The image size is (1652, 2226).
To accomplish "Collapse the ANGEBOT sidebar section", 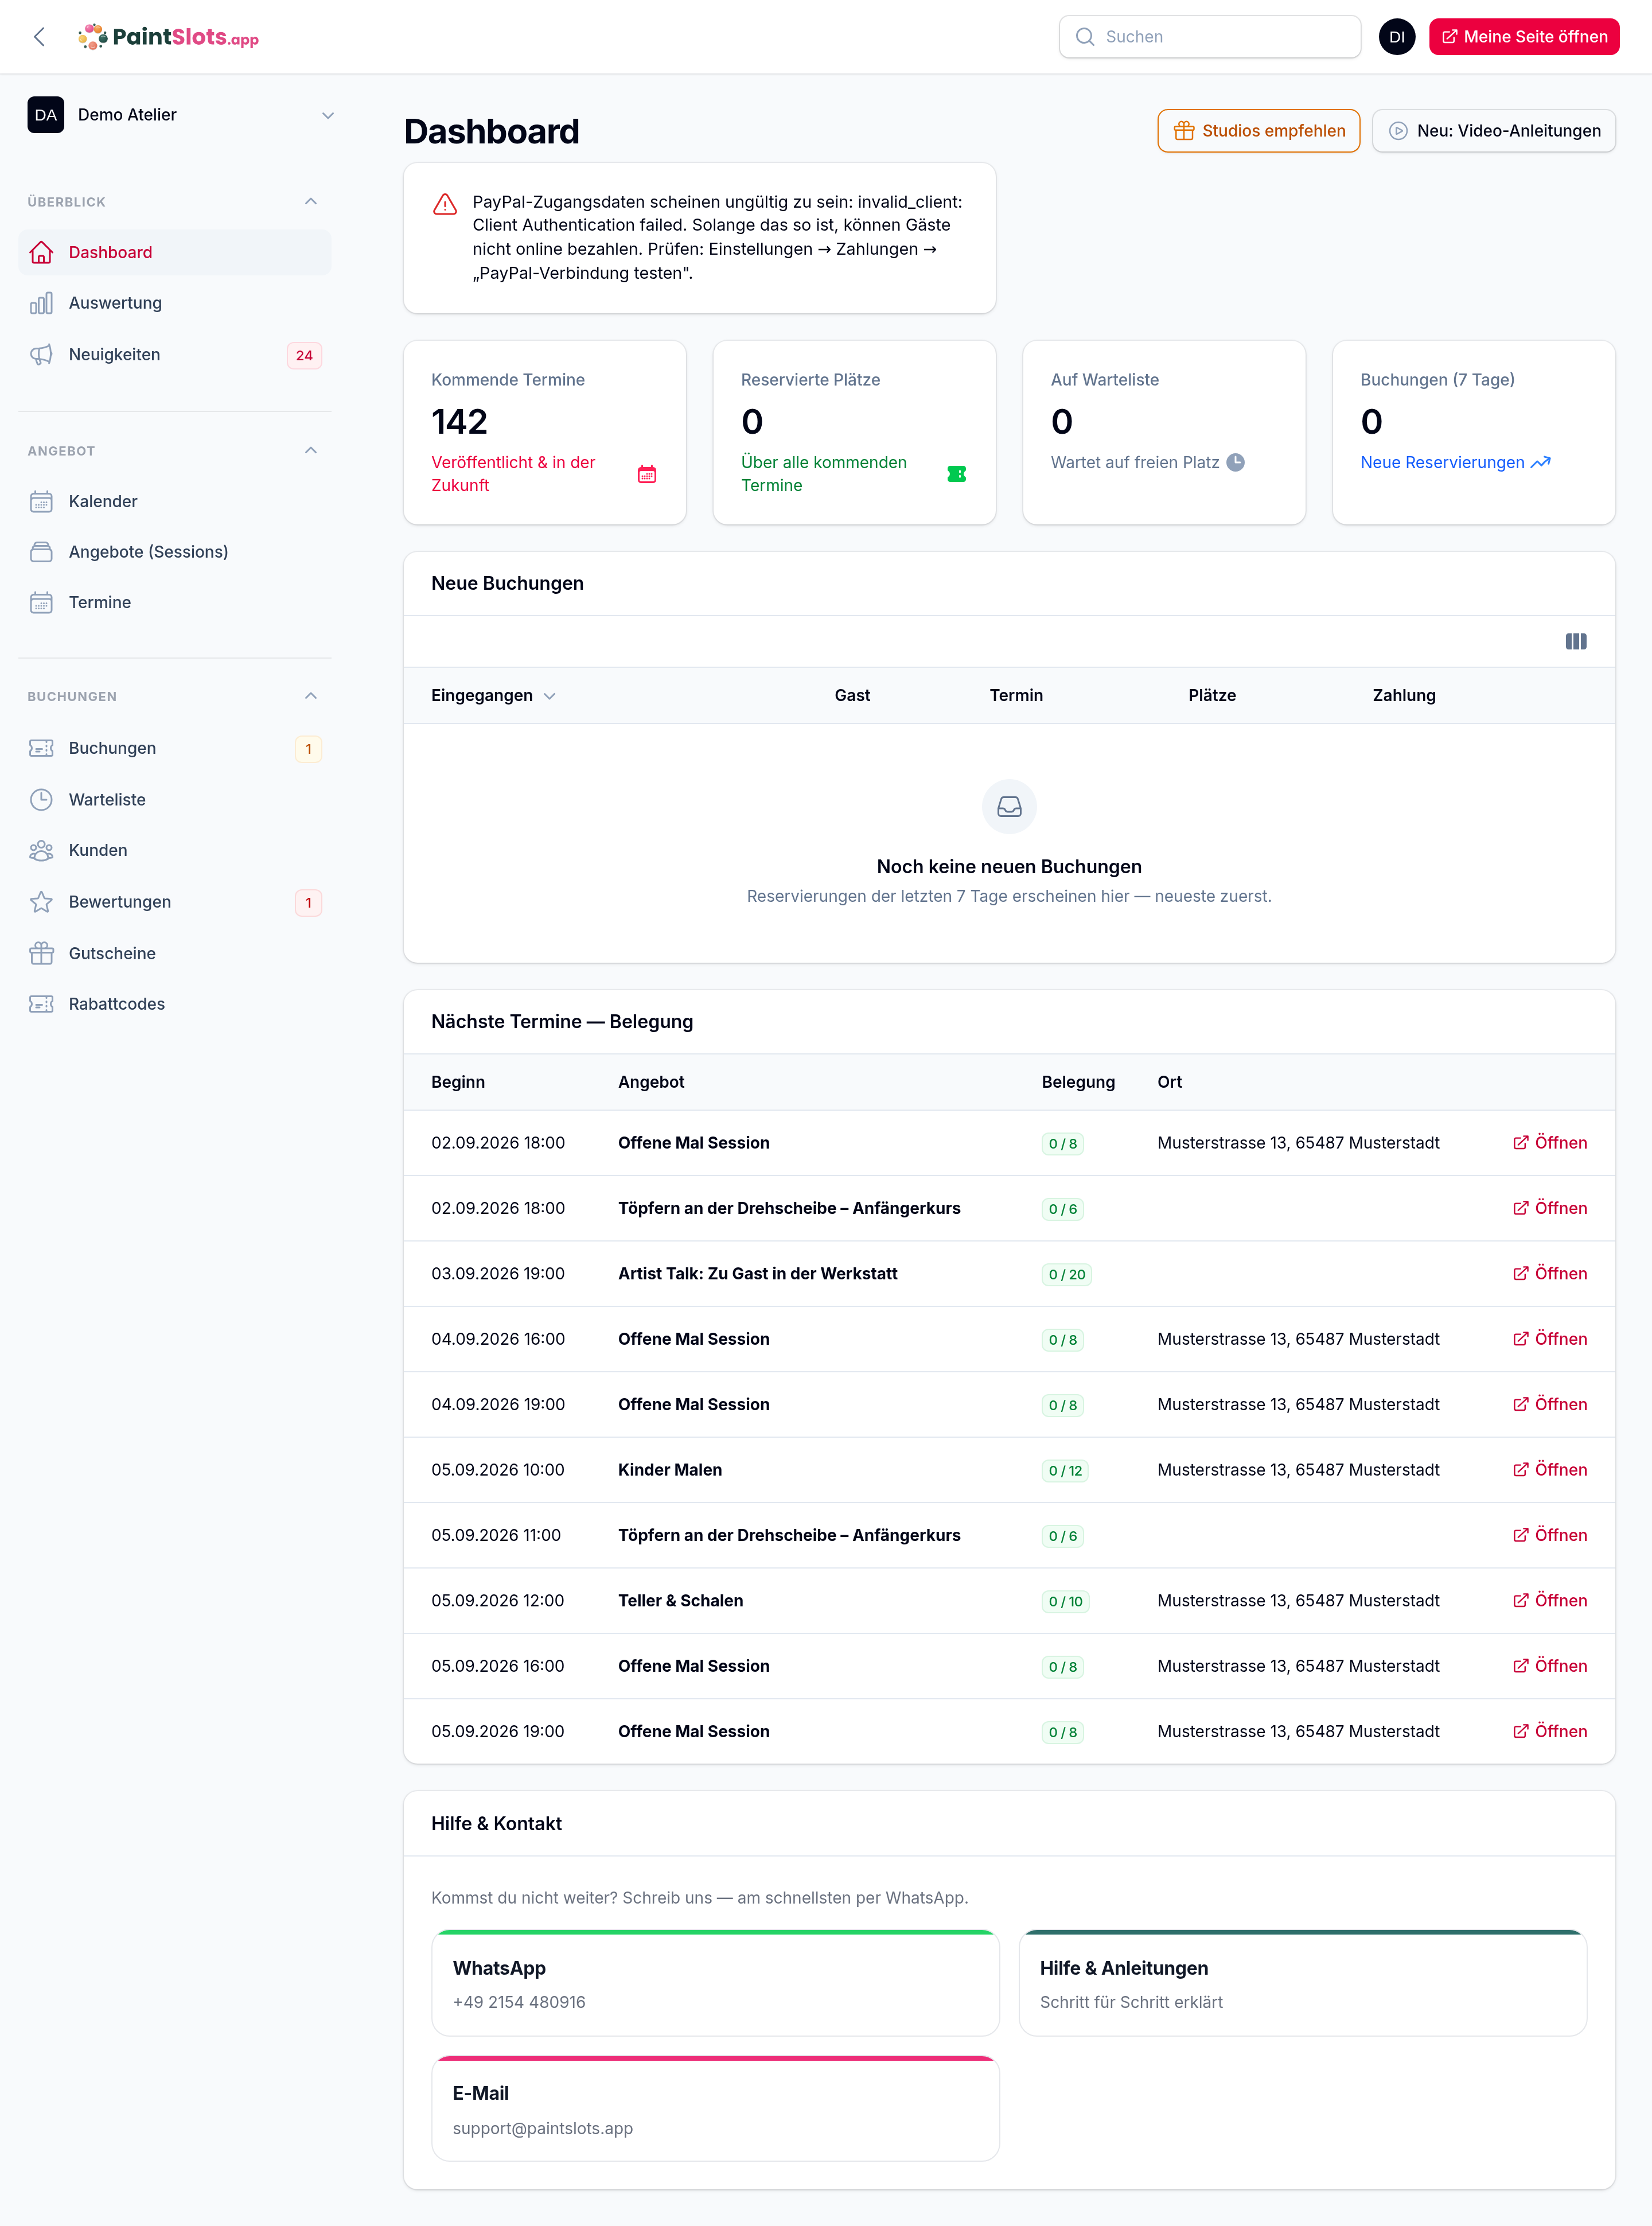I will 311,450.
